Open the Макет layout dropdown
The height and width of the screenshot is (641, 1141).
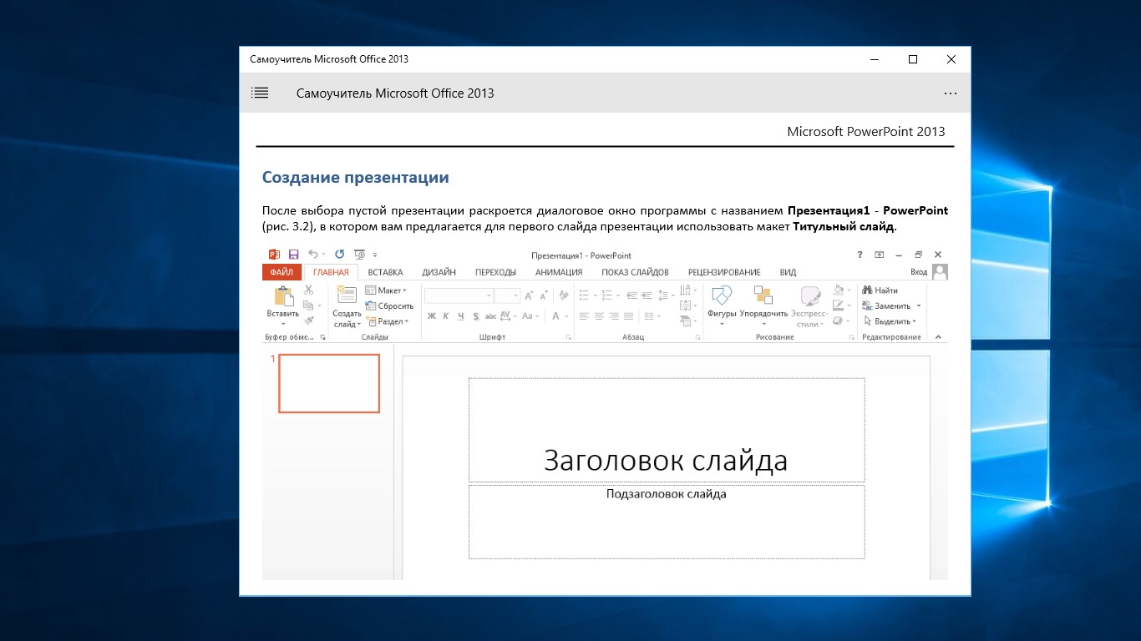386,290
